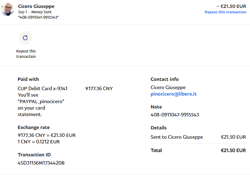
Task: Click the −€21.50 EUR amount in the header
Action: click(x=231, y=6)
